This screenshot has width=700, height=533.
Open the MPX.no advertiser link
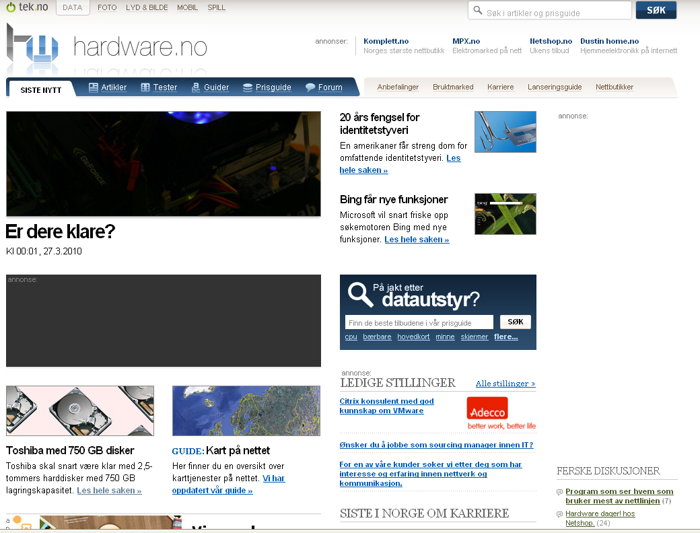coord(466,41)
